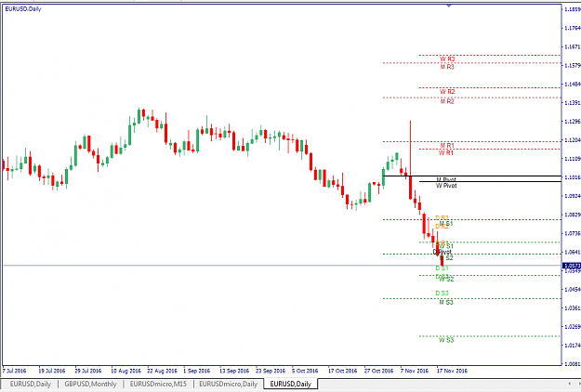581x392 pixels.
Task: Open the EURUSDmicro,M15 chart tab
Action: (x=158, y=385)
